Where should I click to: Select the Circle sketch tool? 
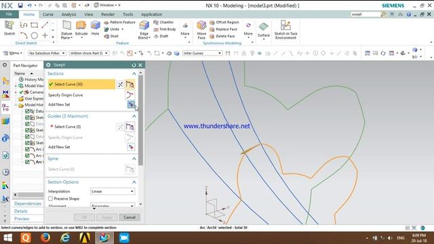click(x=35, y=35)
